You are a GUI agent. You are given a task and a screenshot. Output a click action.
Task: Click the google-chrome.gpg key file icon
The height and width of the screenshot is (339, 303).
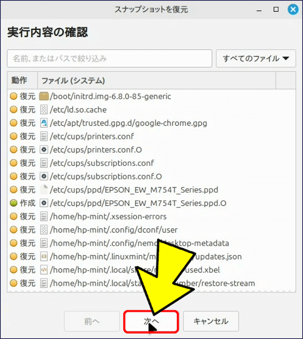point(44,123)
